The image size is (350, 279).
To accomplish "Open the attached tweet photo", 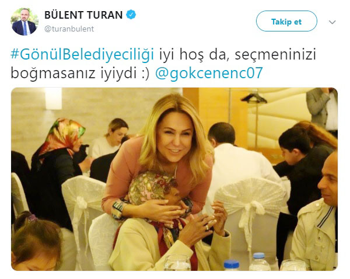I will point(174,179).
